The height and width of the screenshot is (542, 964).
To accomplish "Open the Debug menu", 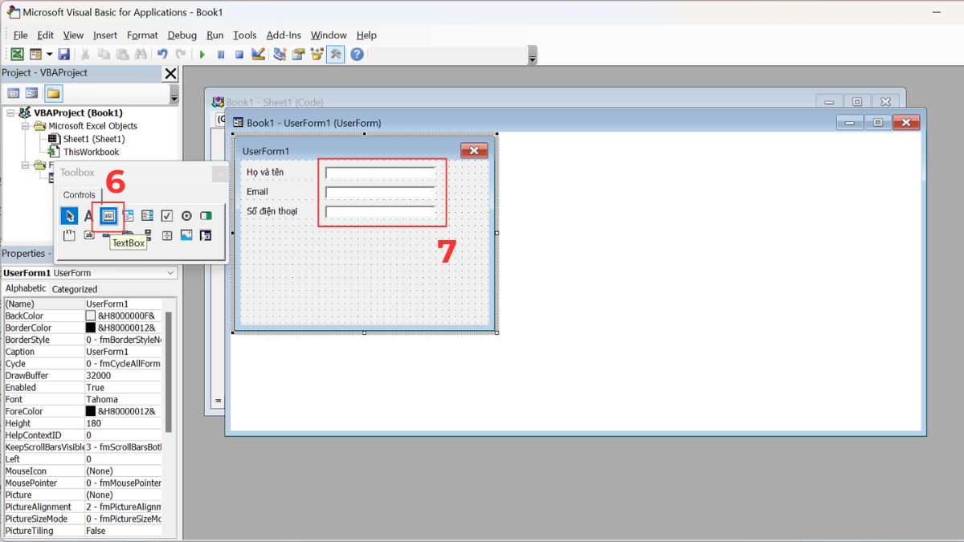I will point(182,35).
